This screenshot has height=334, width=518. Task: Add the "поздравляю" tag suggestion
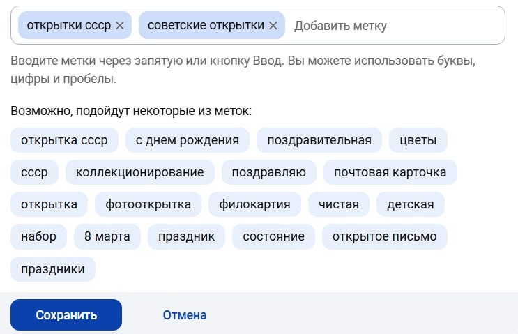click(x=268, y=172)
